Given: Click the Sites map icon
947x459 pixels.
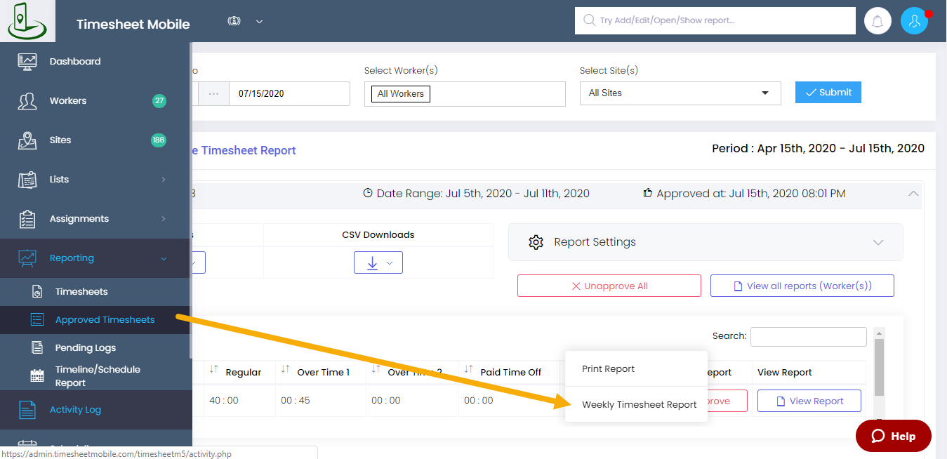Looking at the screenshot, I should point(27,140).
